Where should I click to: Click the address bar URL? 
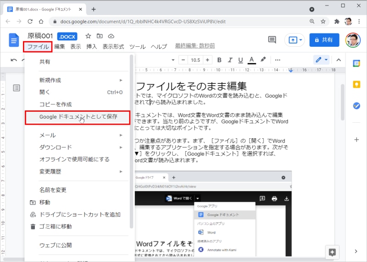(x=143, y=22)
